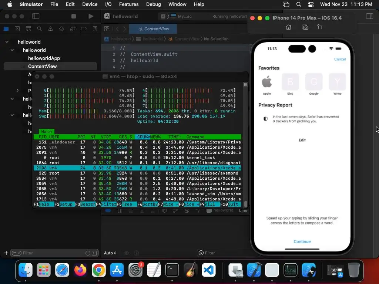Open Terminal from the Dock
Image resolution: width=379 pixels, height=284 pixels.
coord(172,270)
